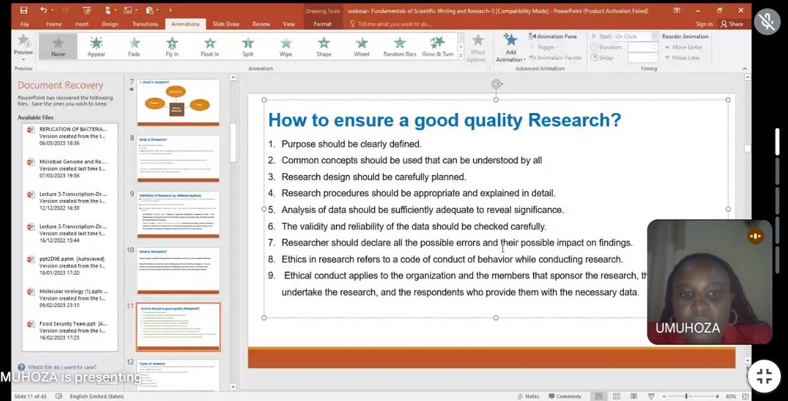Open the Animation Pane
Viewport: 788px width, 401px height.
[x=552, y=37]
